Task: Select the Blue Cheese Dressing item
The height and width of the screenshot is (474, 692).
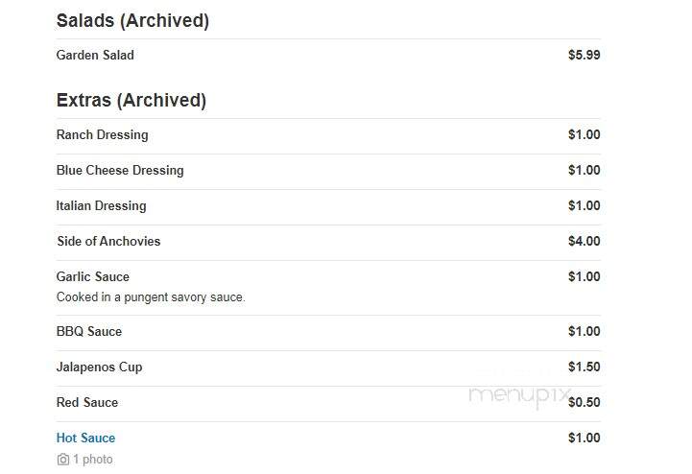Action: (x=120, y=170)
